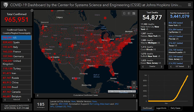Select Spain with 229,422 cases
Image resolution: width=194 pixels, height=112 pixels.
16,42
